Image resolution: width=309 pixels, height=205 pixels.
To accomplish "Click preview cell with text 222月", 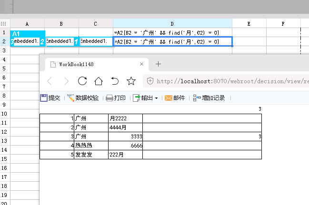I will point(125,155).
